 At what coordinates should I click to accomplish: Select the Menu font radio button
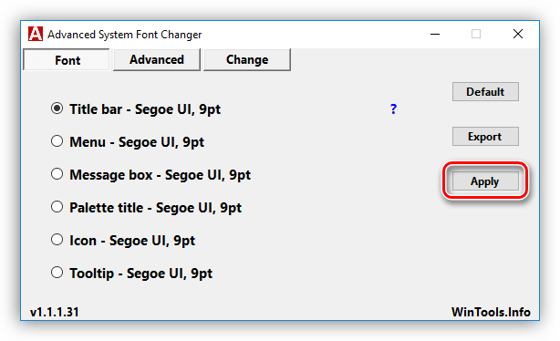(x=57, y=141)
